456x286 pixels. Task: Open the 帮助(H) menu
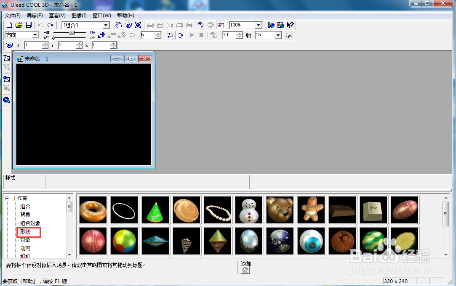tap(125, 16)
